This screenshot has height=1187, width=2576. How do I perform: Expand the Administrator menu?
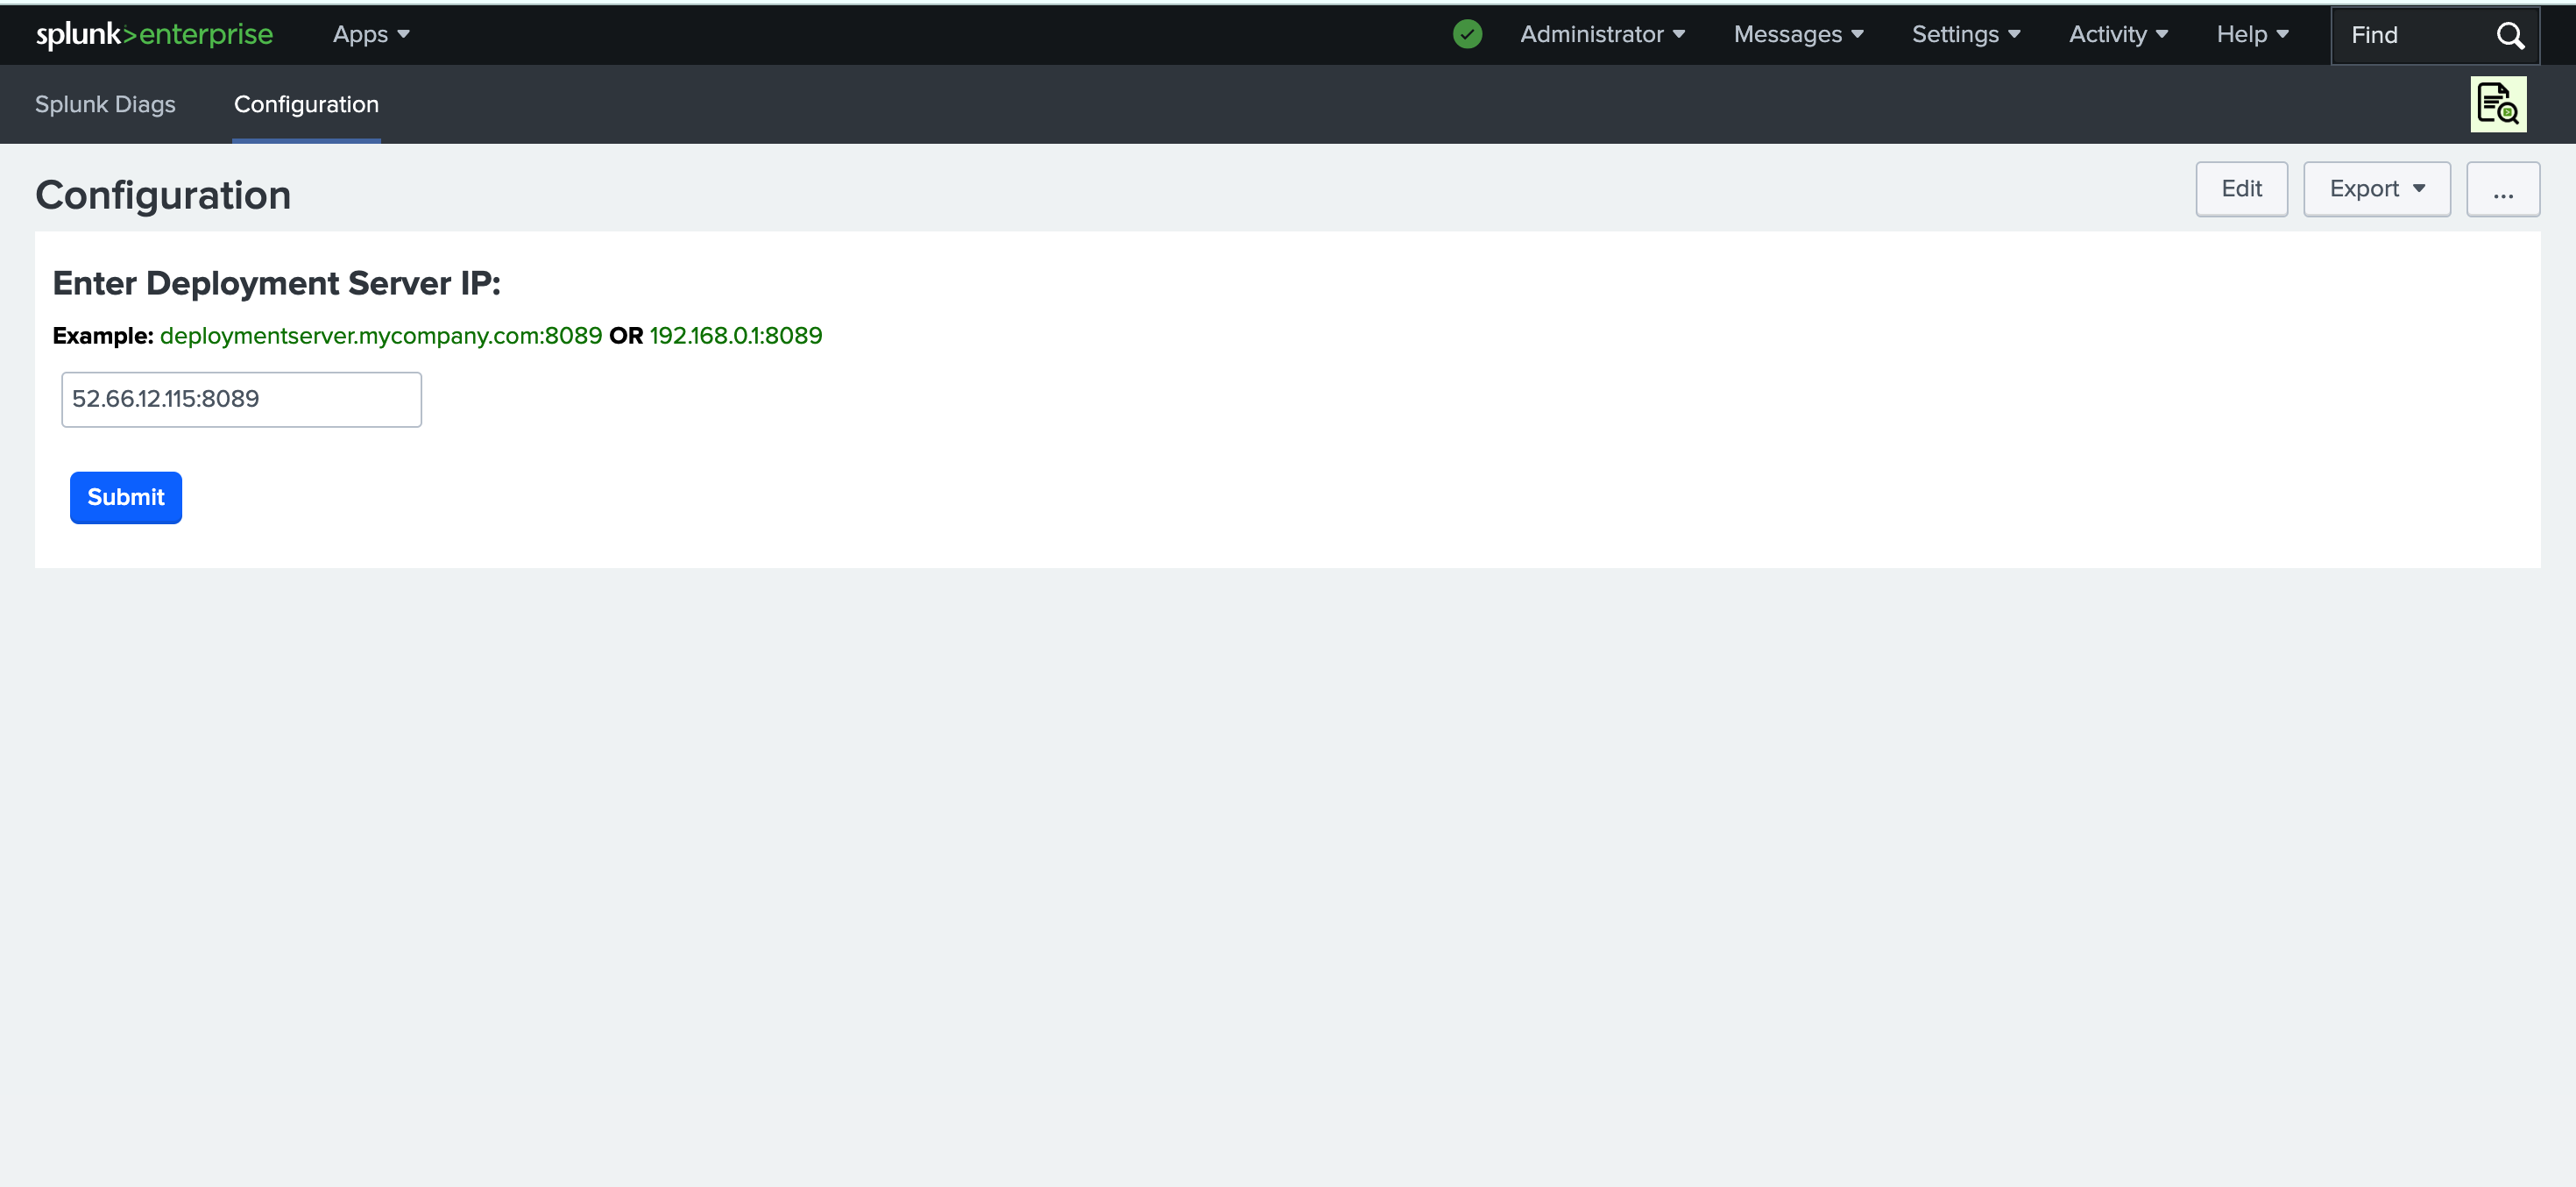click(1602, 35)
